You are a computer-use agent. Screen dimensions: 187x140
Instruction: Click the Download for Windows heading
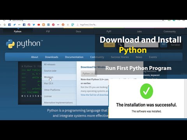93,67
